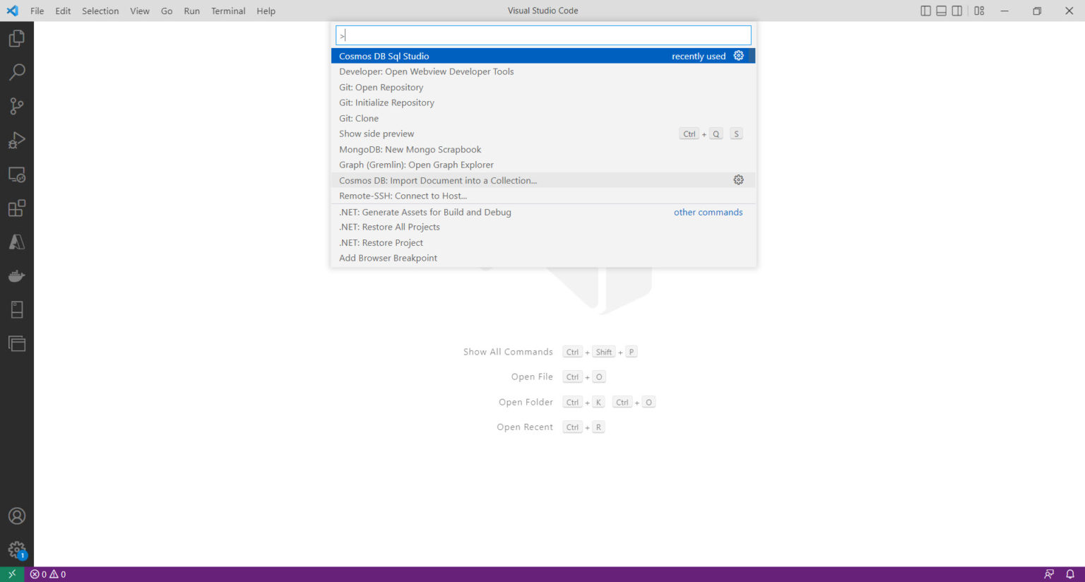Configure keybinding gear for Cosmos DB Sql Studio
The image size is (1085, 582).
(738, 56)
